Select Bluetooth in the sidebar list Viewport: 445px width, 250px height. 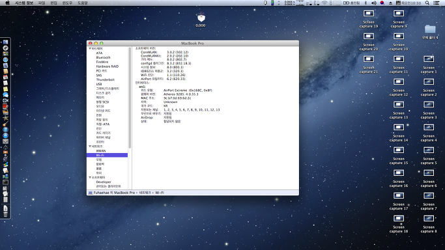pos(103,57)
